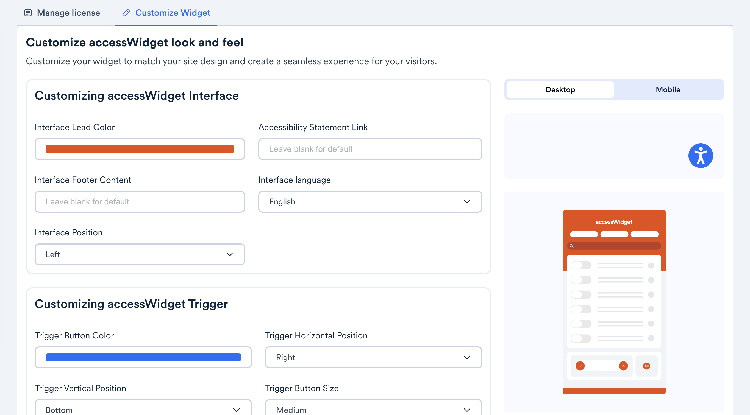The width and height of the screenshot is (750, 415).
Task: Click the Accessibility Statement Link input field
Action: 370,149
